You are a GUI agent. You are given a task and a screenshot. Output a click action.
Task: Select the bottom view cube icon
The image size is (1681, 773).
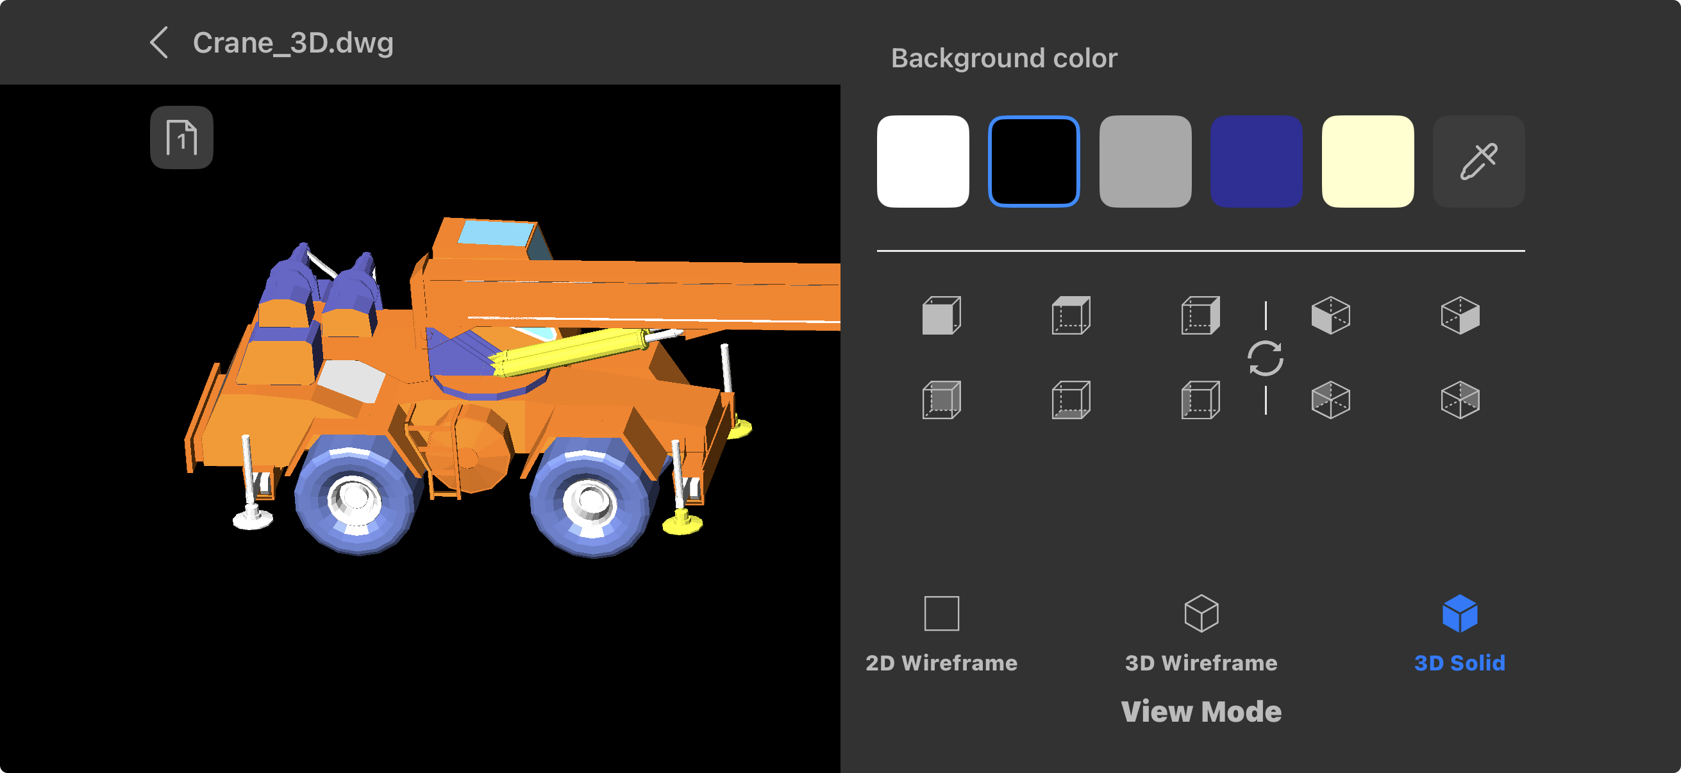click(x=1071, y=400)
